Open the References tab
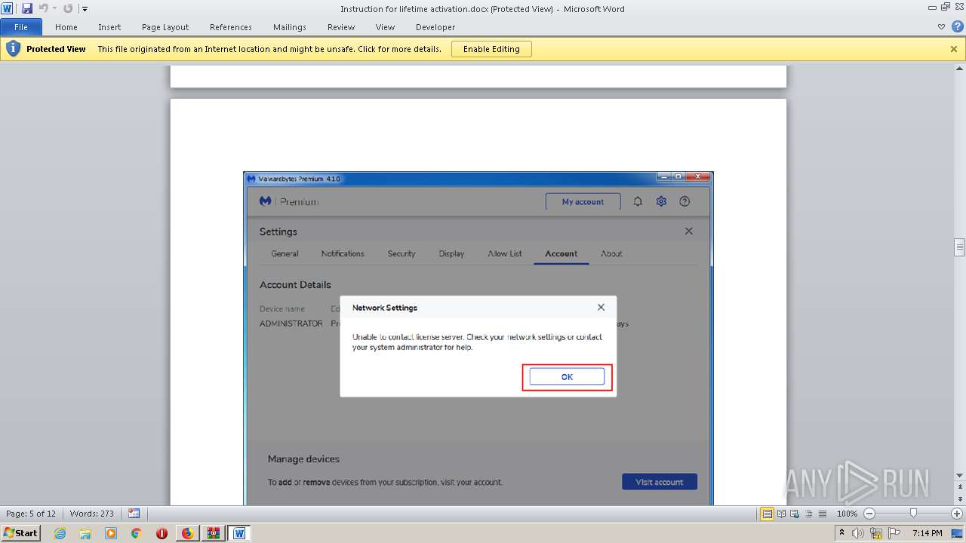 [231, 27]
